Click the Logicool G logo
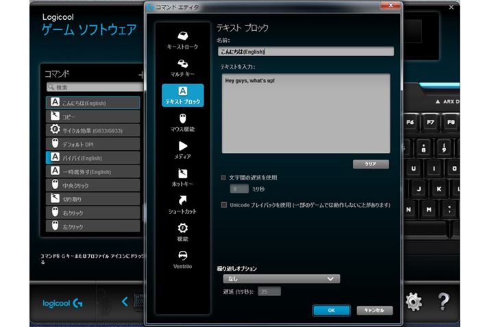 [x=62, y=303]
